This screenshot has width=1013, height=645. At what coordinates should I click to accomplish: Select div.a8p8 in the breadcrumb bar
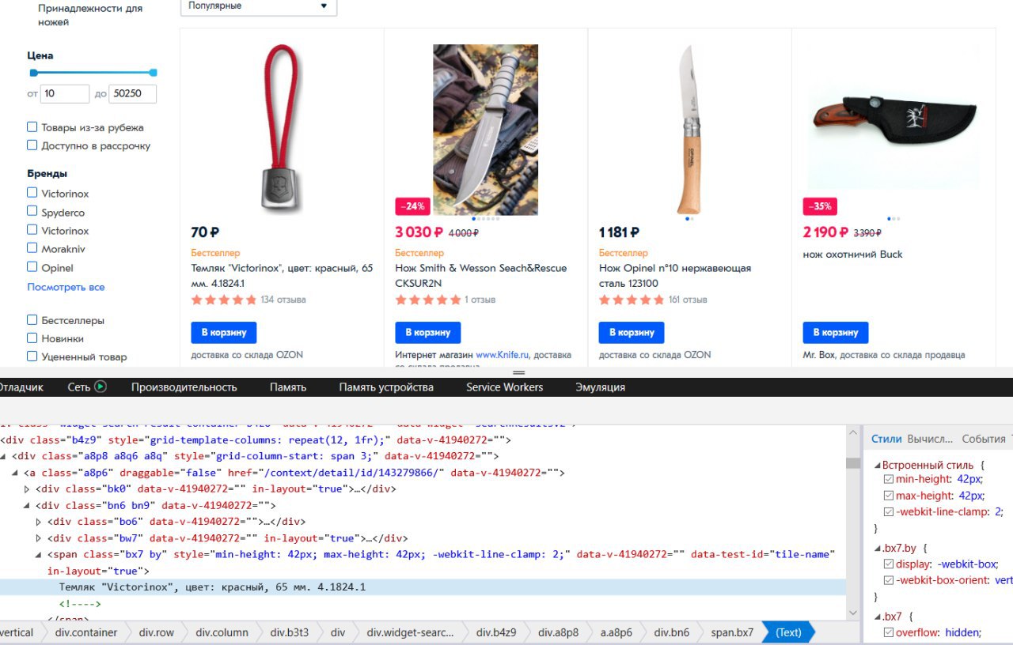pos(558,632)
